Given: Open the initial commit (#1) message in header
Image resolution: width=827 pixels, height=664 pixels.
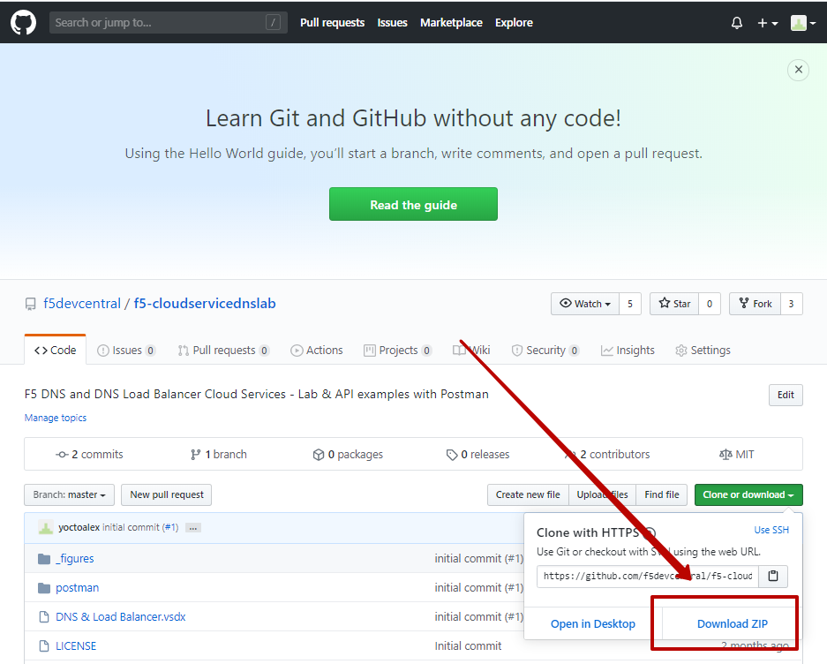Looking at the screenshot, I should [140, 527].
